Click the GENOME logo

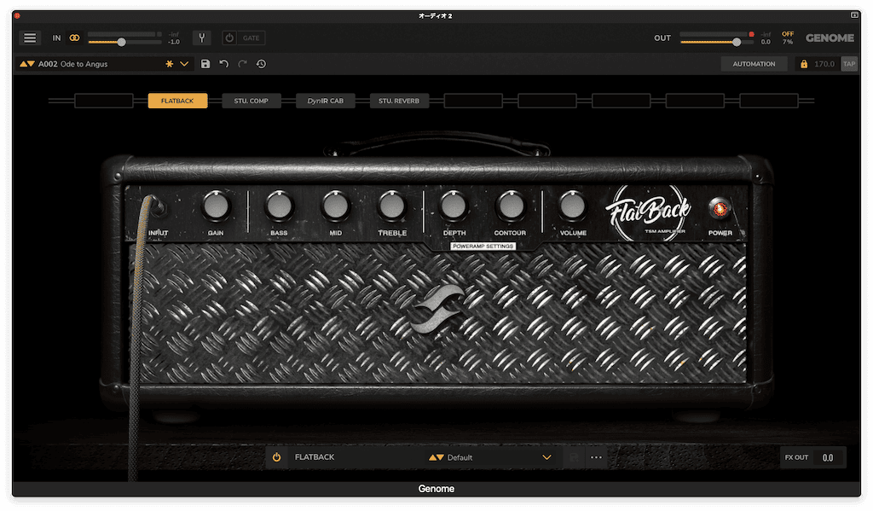tap(830, 38)
